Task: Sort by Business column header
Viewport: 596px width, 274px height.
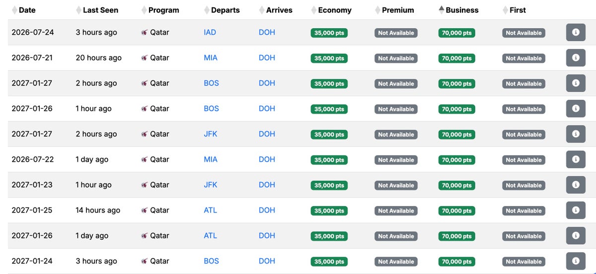Action: pos(462,10)
